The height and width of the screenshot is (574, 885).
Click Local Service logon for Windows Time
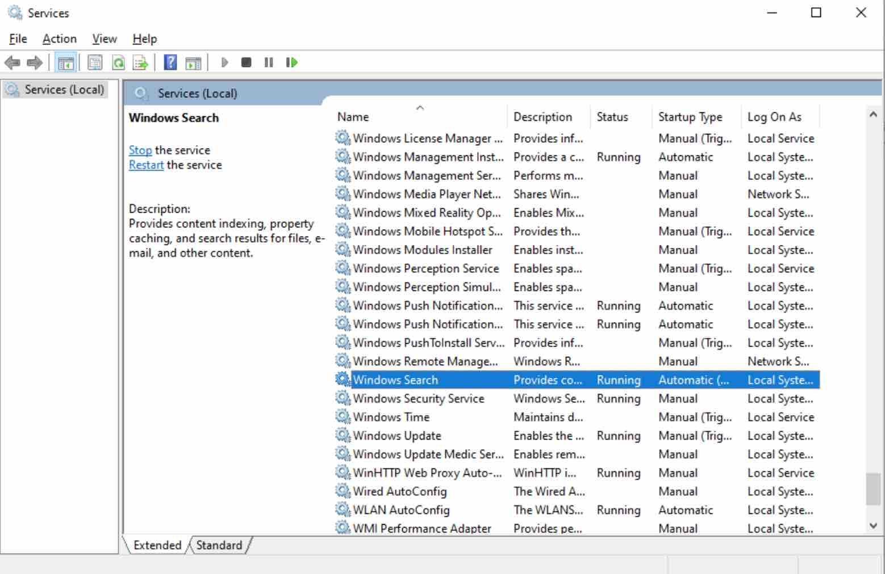(x=781, y=417)
